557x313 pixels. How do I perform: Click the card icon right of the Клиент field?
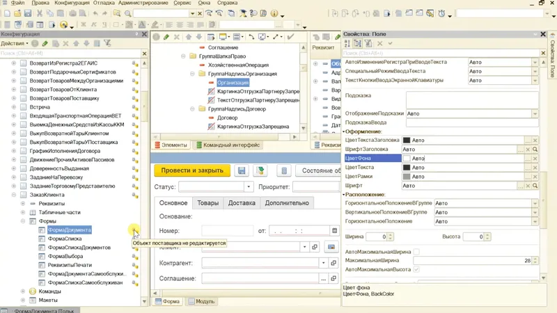(331, 247)
